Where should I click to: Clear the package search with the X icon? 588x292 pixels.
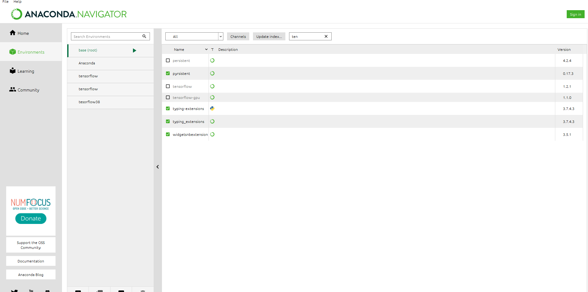tap(326, 36)
